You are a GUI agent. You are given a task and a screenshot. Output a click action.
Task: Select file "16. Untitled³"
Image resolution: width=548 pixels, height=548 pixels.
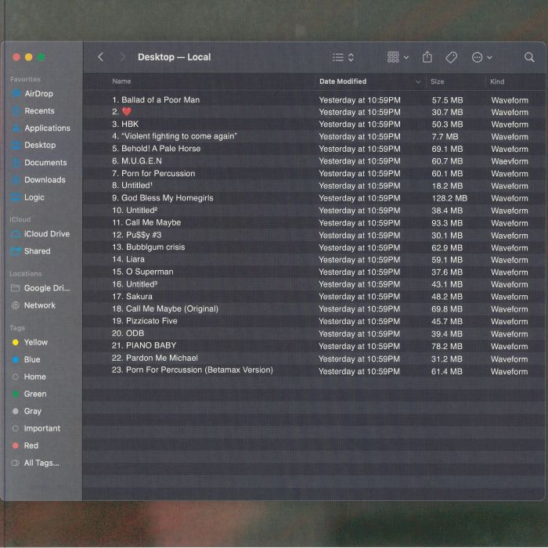[x=135, y=284]
